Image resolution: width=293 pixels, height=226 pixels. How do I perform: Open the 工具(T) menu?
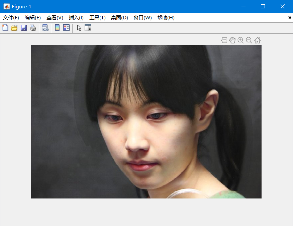click(97, 18)
